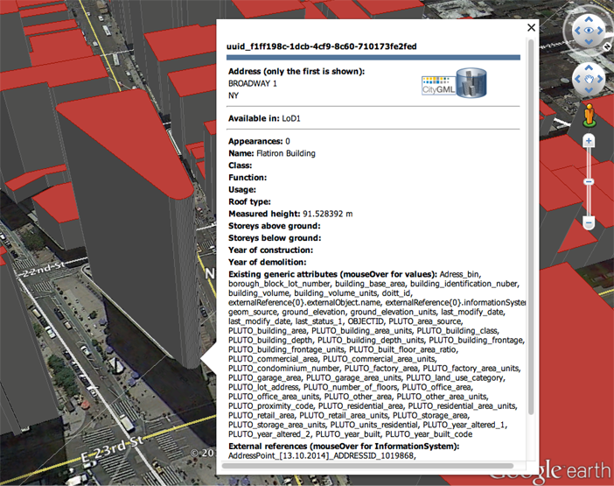Click the 'E 23rd St' street label on map
The height and width of the screenshot is (486, 614).
click(x=112, y=449)
